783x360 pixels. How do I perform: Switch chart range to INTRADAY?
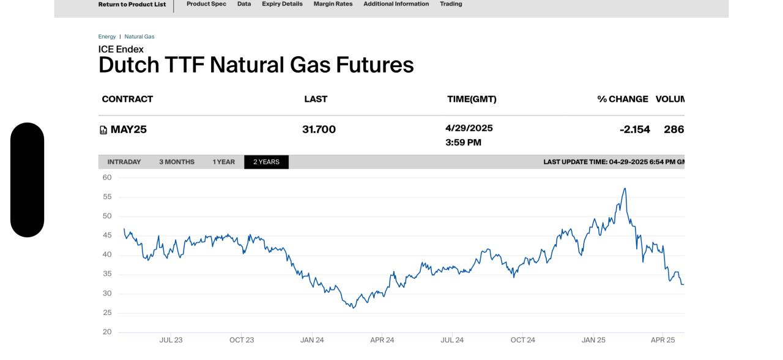[x=124, y=162]
